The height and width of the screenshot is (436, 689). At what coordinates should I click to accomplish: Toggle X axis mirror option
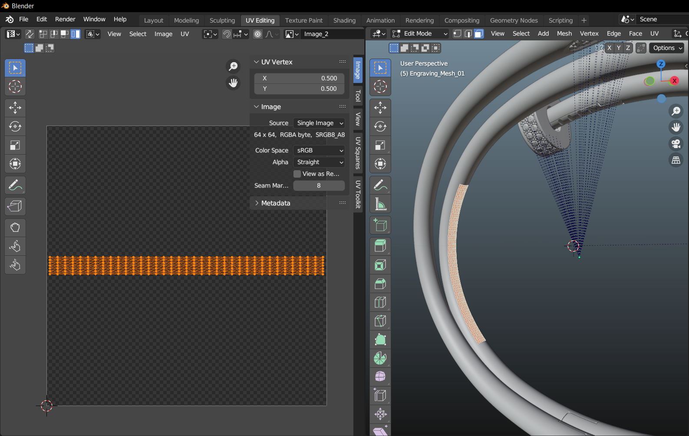click(609, 48)
